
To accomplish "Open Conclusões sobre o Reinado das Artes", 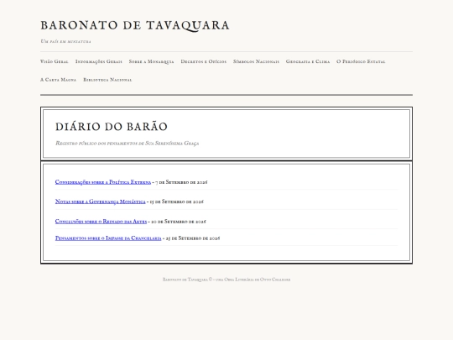I will click(101, 222).
